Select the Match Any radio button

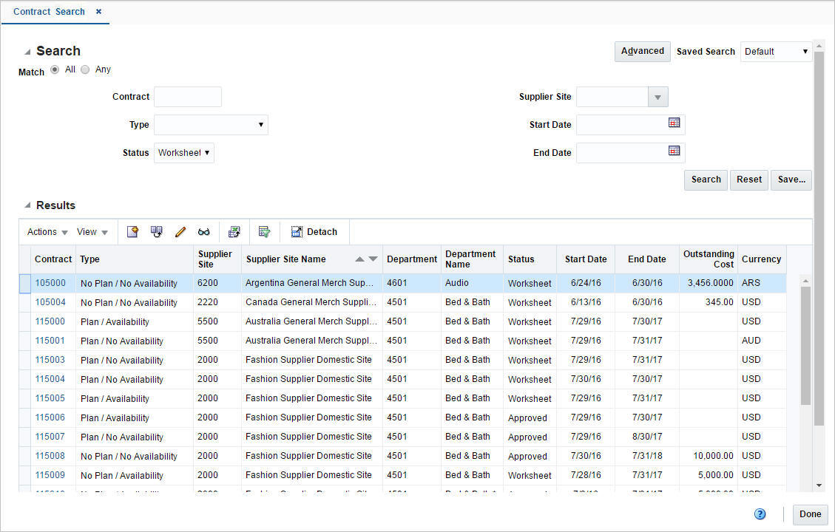coord(85,69)
